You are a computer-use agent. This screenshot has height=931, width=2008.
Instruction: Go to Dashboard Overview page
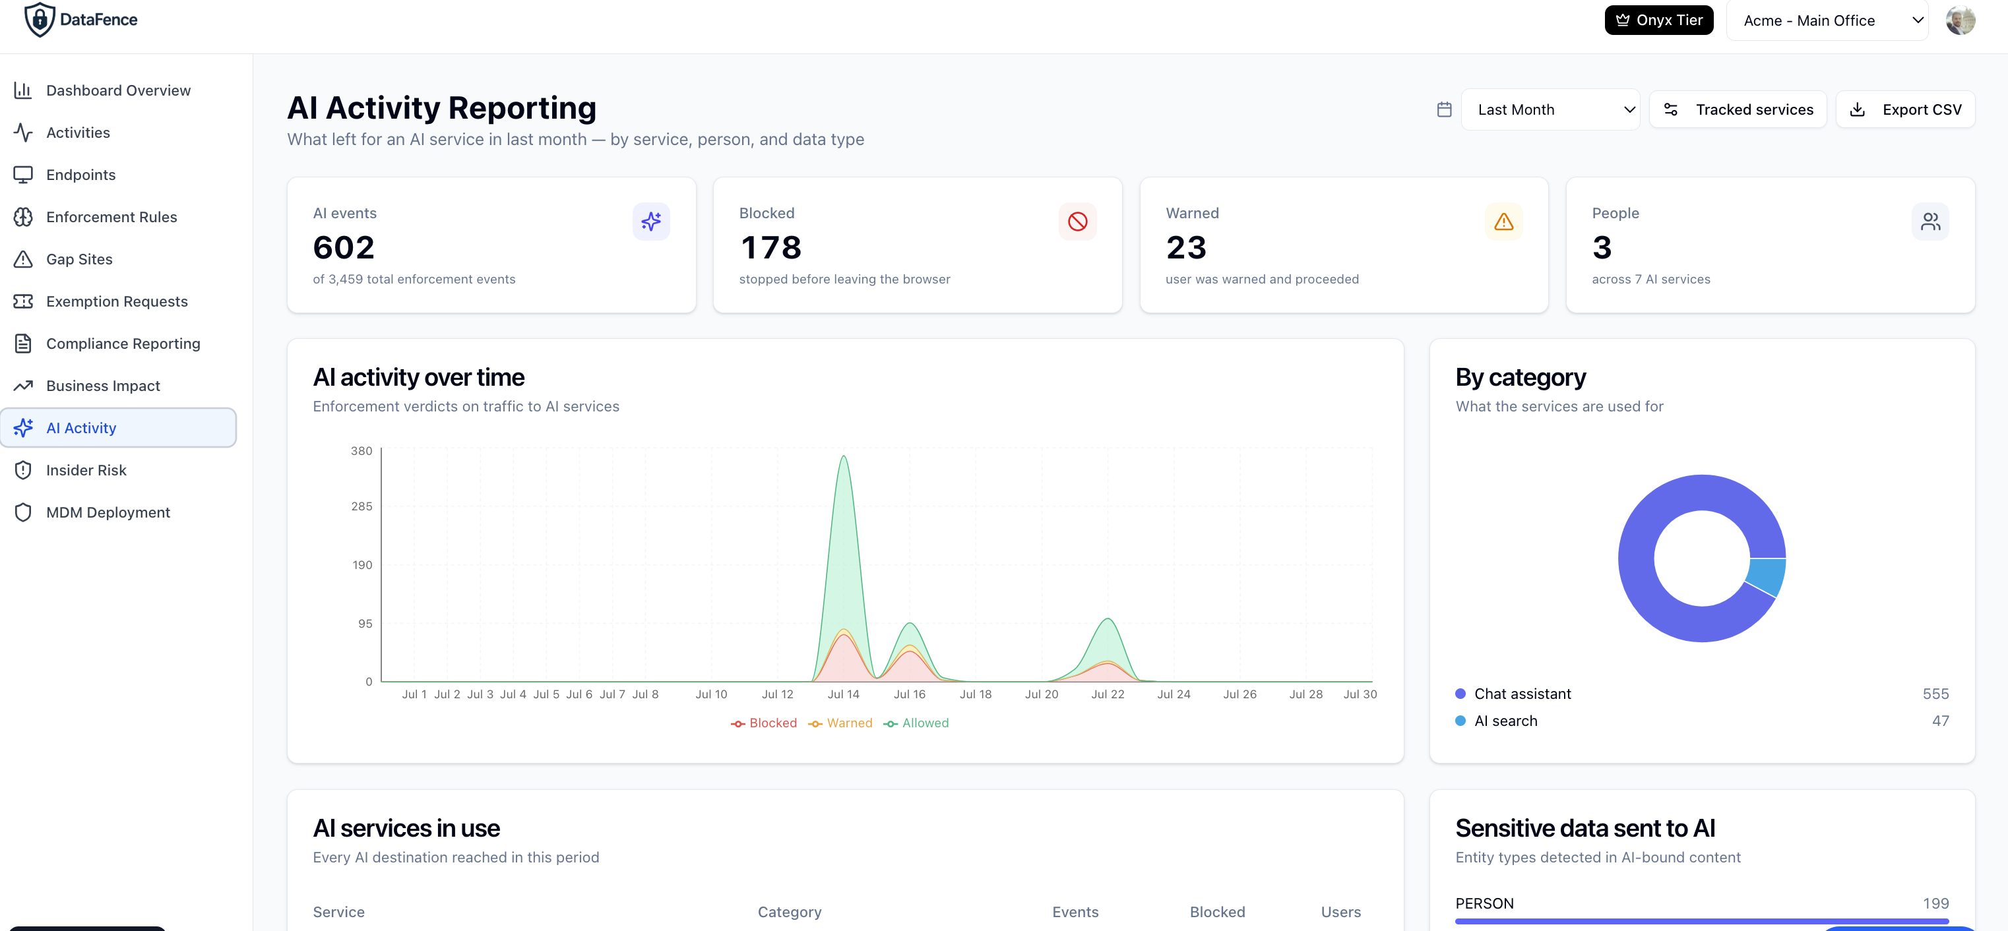pos(119,90)
